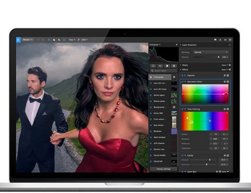Image resolution: width=251 pixels, height=193 pixels.
Task: Open the Apply dropdown in Effects header
Action: pyautogui.click(x=224, y=69)
